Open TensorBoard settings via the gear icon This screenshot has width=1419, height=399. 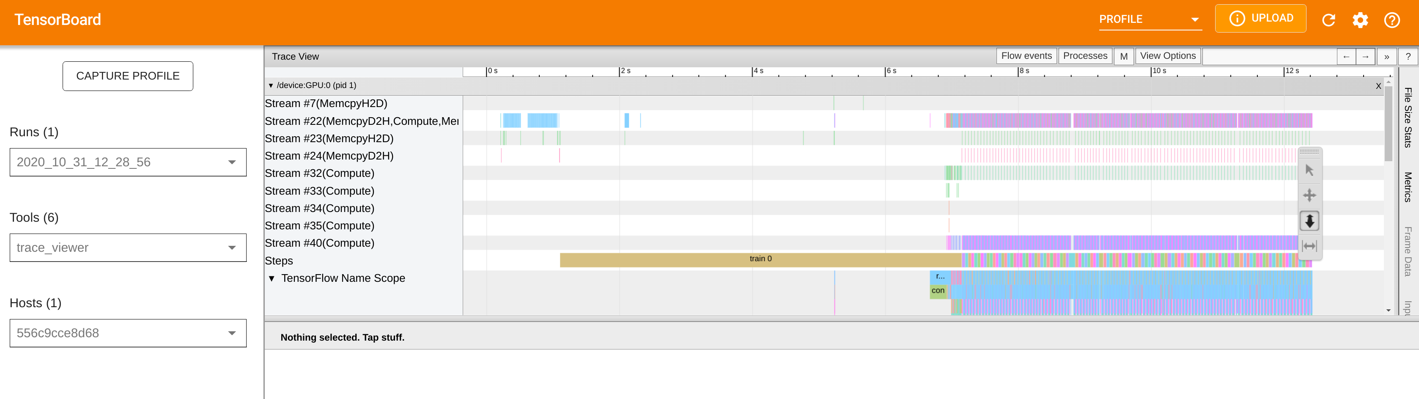[1361, 20]
